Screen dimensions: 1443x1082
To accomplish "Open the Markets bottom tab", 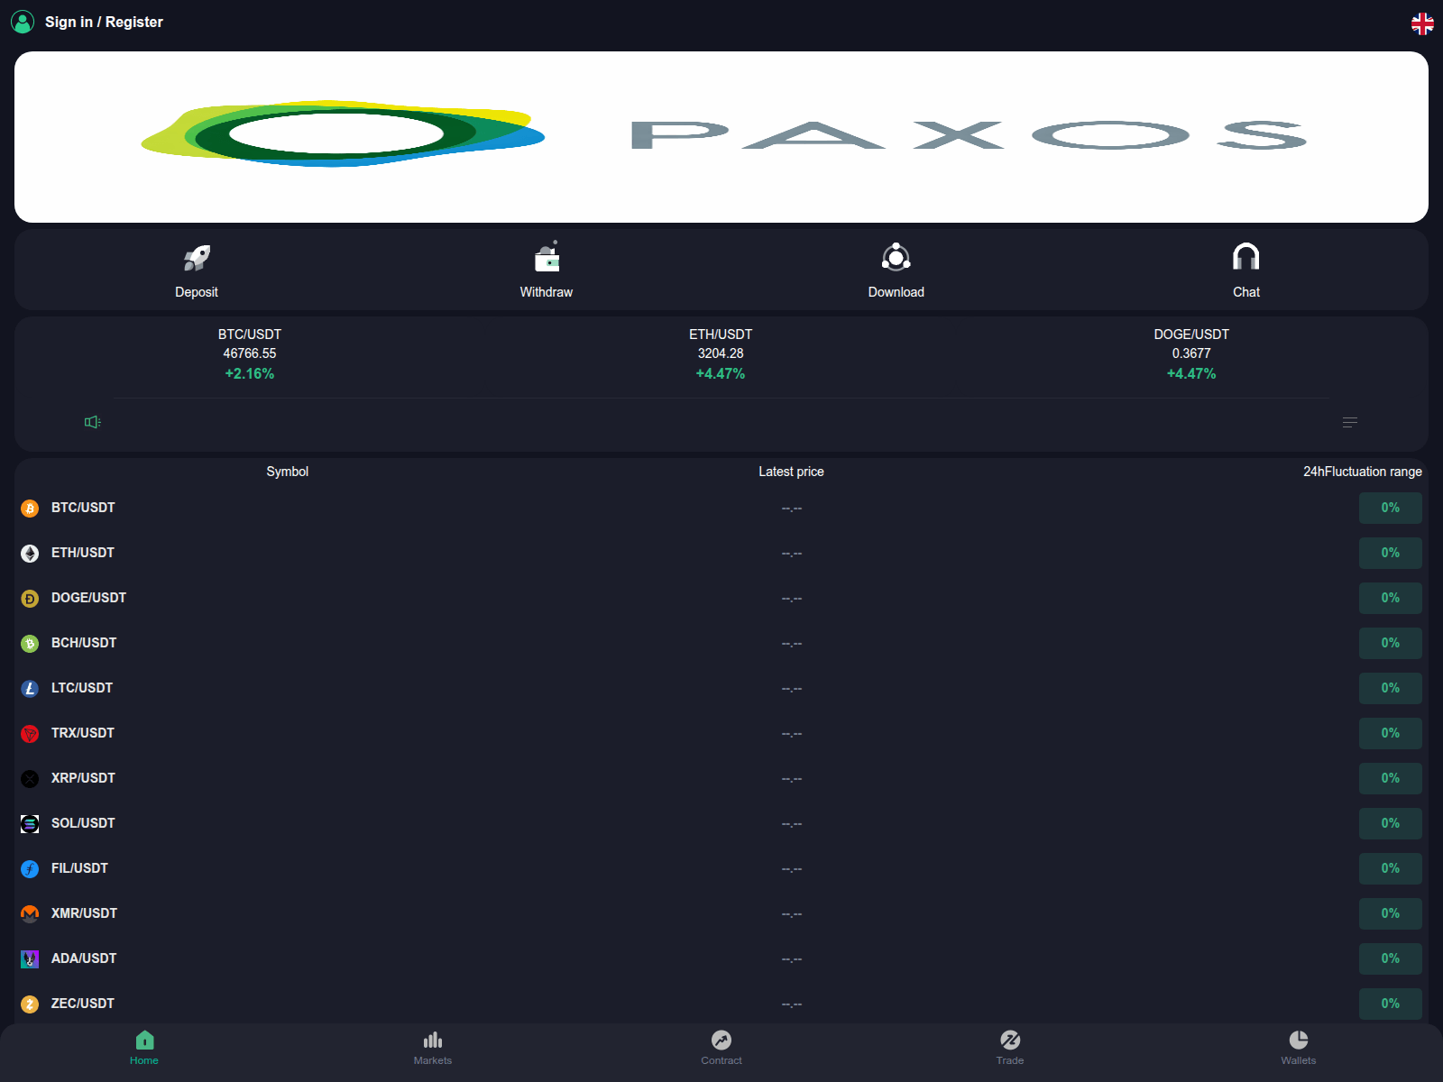I will (433, 1049).
